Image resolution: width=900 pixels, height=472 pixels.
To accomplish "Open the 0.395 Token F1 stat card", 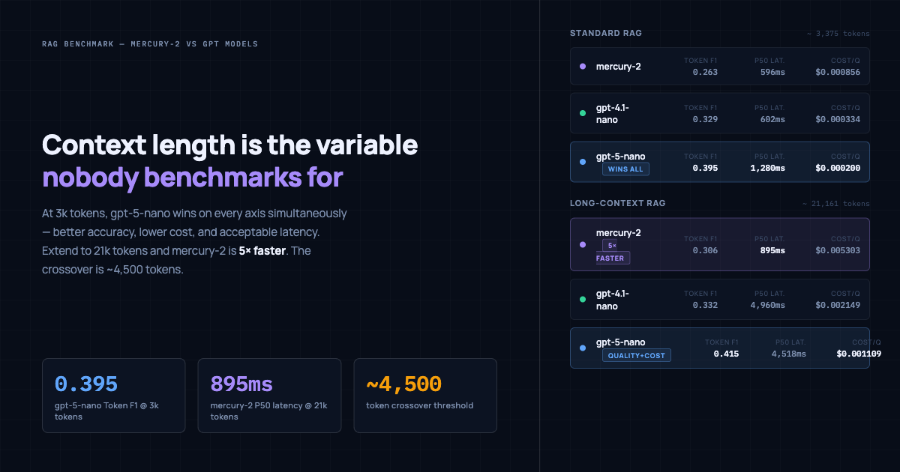I will point(113,395).
